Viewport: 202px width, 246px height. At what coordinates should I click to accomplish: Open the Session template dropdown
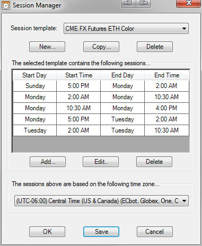(126, 29)
